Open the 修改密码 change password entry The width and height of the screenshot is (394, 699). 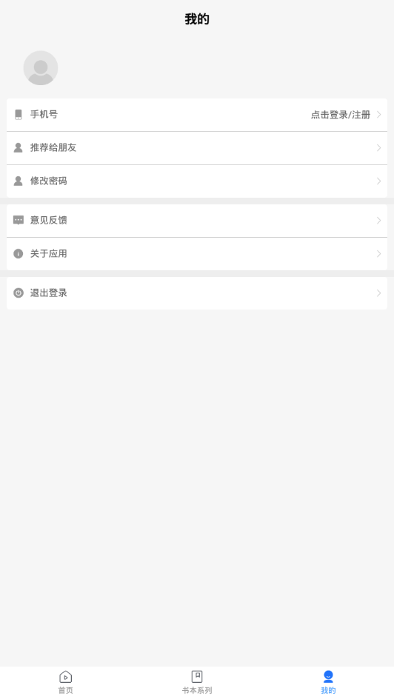pyautogui.click(x=197, y=181)
